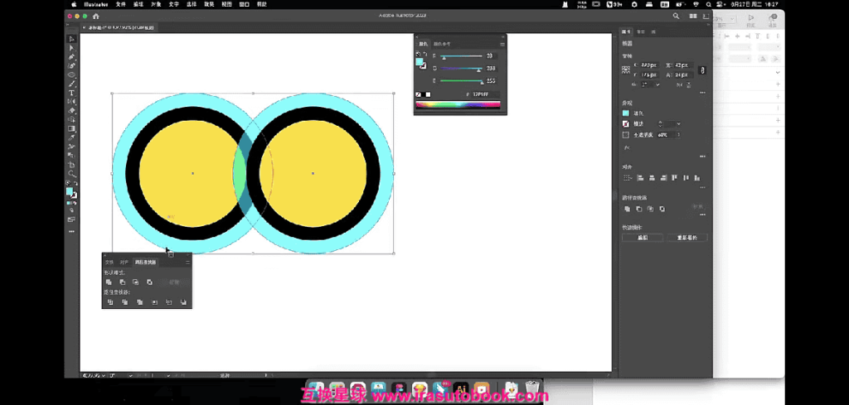
Task: Open the 编辑 (Edit) menu
Action: [x=138, y=4]
